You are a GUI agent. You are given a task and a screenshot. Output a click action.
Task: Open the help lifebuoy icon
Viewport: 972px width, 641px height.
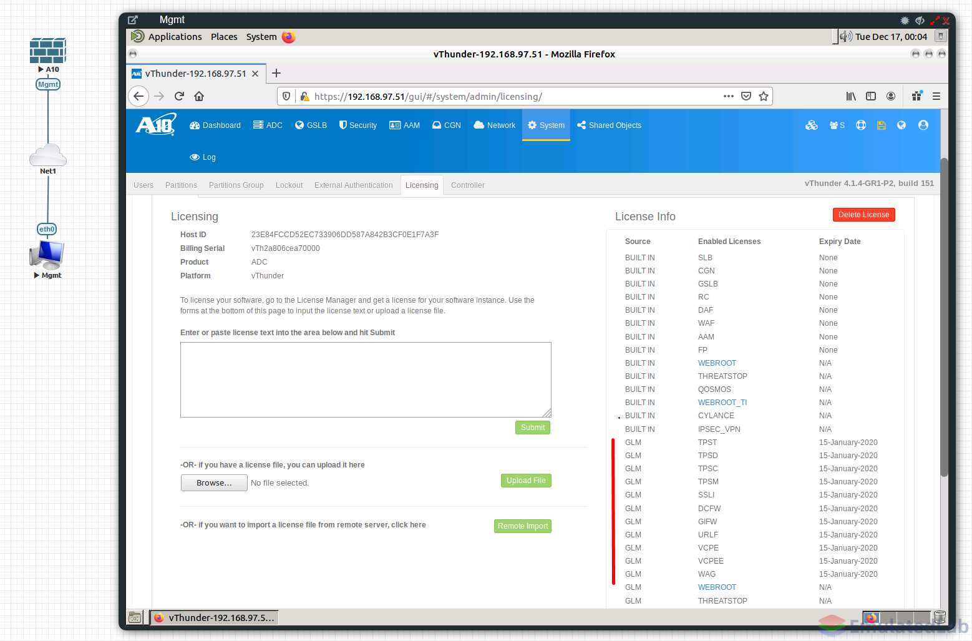861,125
